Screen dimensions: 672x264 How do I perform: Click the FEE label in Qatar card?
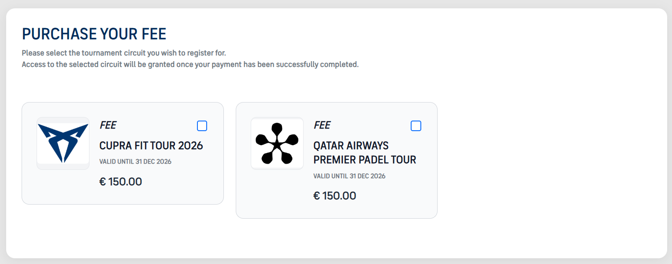[322, 125]
